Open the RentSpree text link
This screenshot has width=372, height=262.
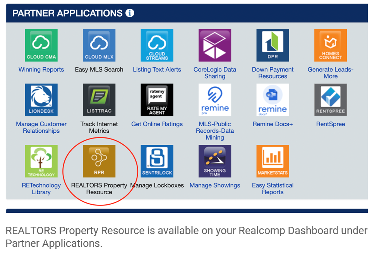331,124
